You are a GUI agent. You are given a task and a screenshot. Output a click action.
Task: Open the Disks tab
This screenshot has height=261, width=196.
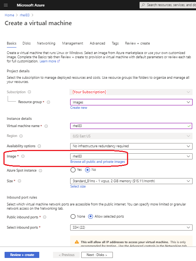(x=27, y=43)
